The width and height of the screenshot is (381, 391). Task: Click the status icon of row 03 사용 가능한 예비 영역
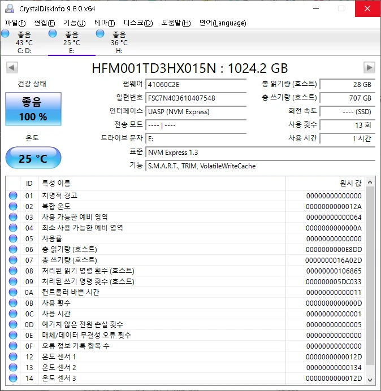pyautogui.click(x=13, y=217)
